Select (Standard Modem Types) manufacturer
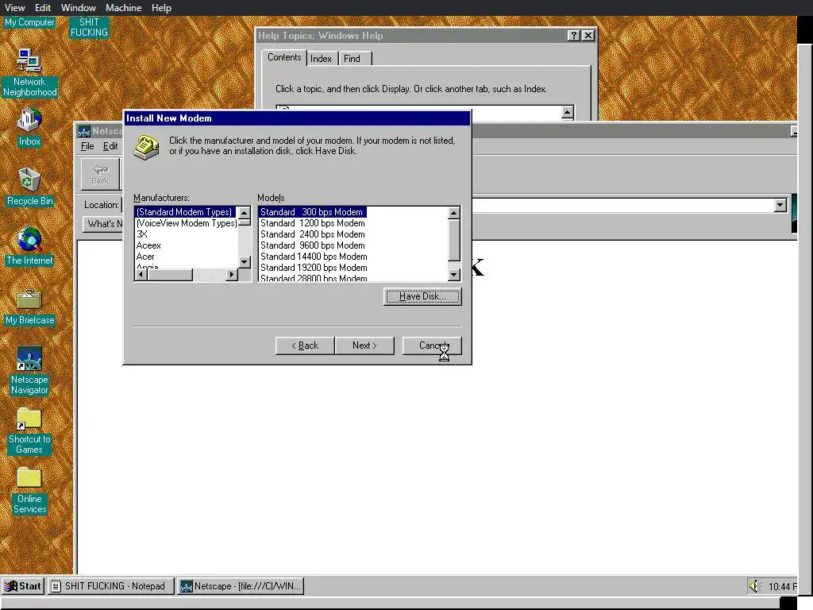The width and height of the screenshot is (813, 610). (x=185, y=211)
